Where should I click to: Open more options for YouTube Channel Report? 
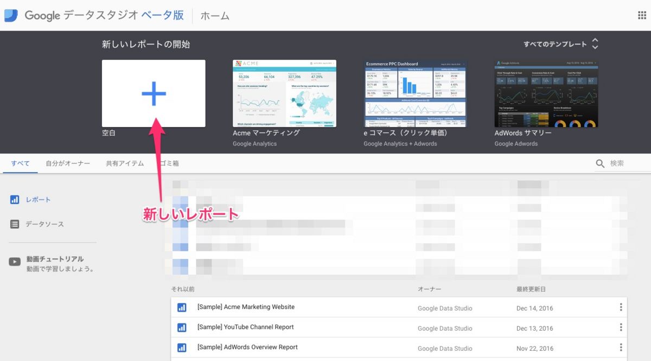coord(621,327)
